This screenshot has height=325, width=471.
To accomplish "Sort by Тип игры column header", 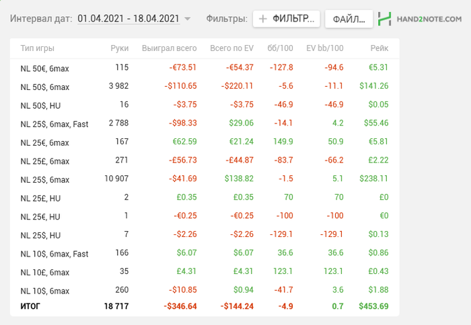I will 37,48.
